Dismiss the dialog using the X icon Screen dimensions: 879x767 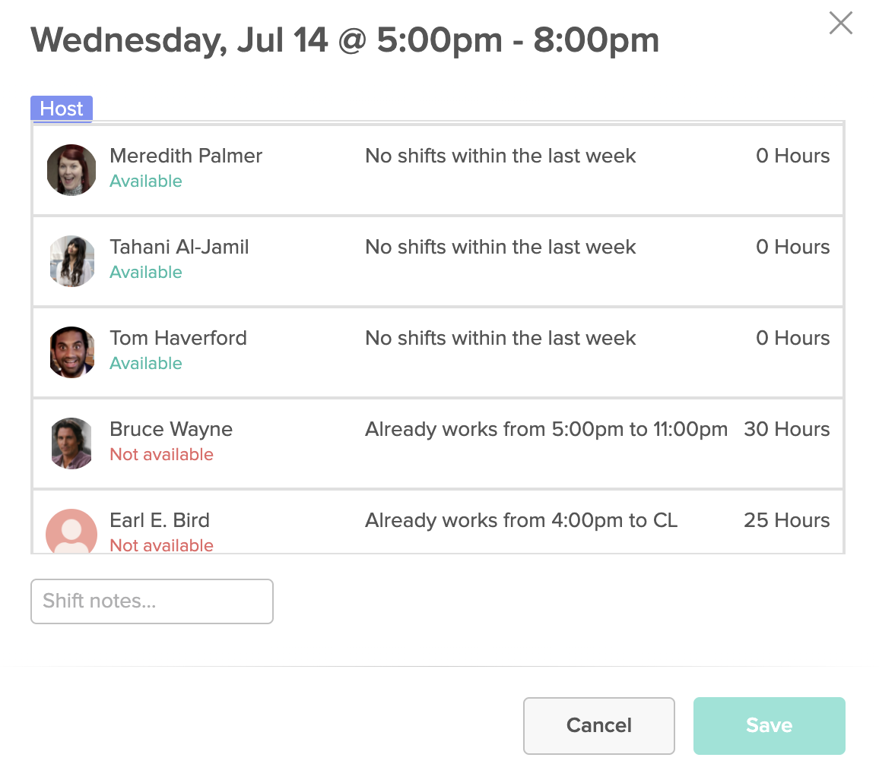[840, 23]
